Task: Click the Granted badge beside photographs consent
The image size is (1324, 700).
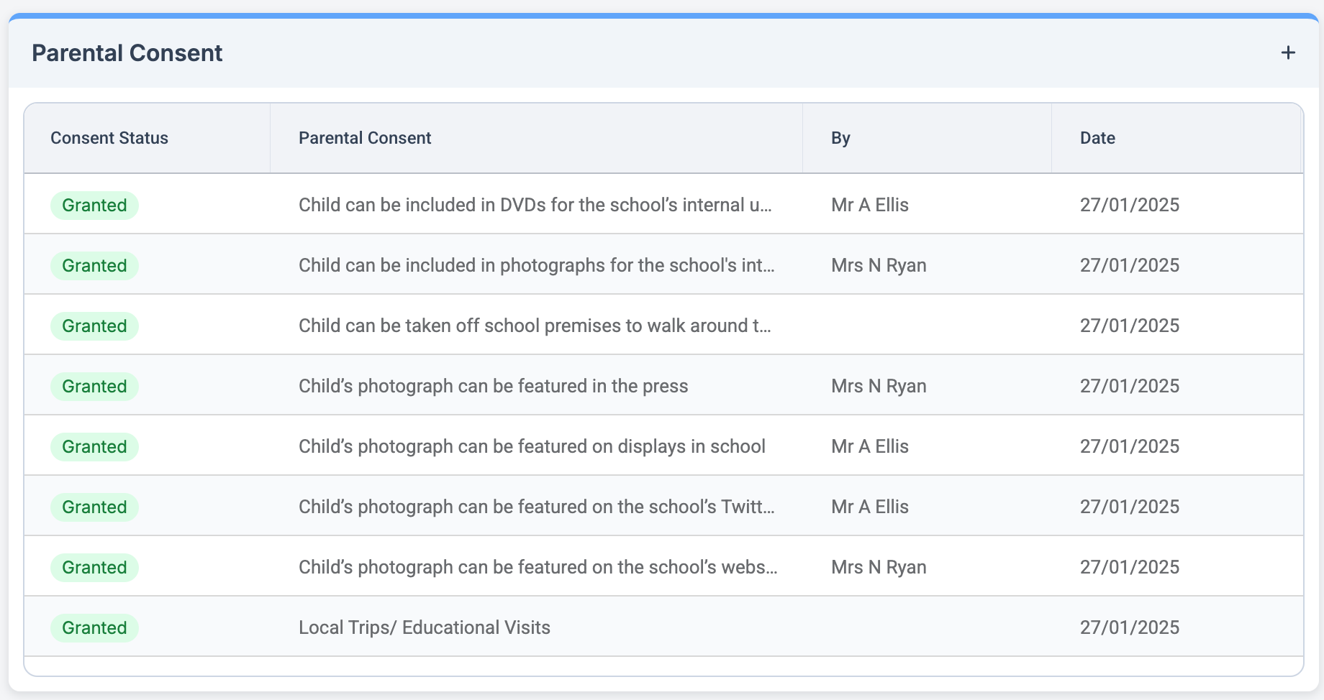Action: [x=94, y=265]
